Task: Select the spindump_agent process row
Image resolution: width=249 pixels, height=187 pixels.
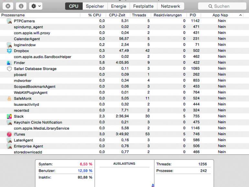Action: (124, 27)
